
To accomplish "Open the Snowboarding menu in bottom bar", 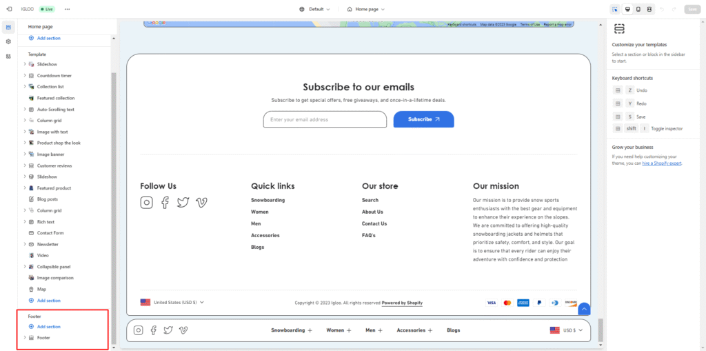I will click(x=292, y=330).
